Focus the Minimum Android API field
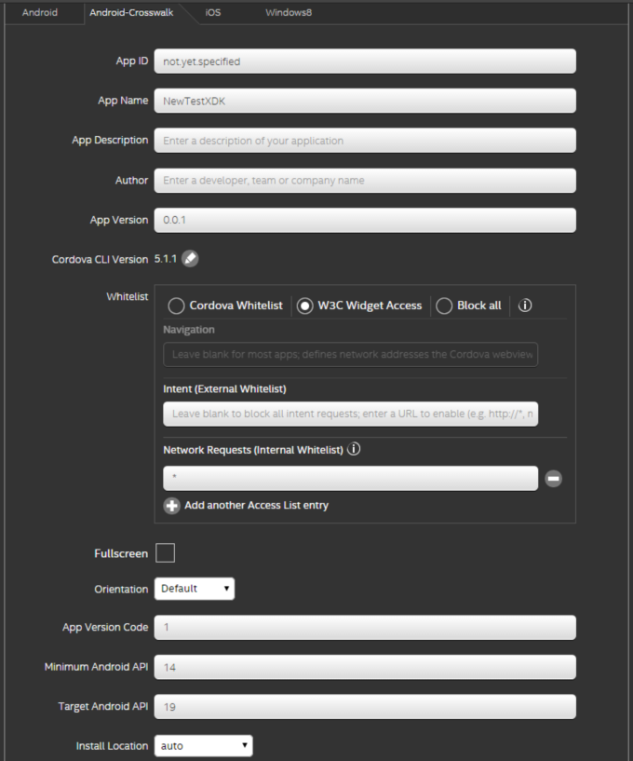633x761 pixels. (365, 667)
